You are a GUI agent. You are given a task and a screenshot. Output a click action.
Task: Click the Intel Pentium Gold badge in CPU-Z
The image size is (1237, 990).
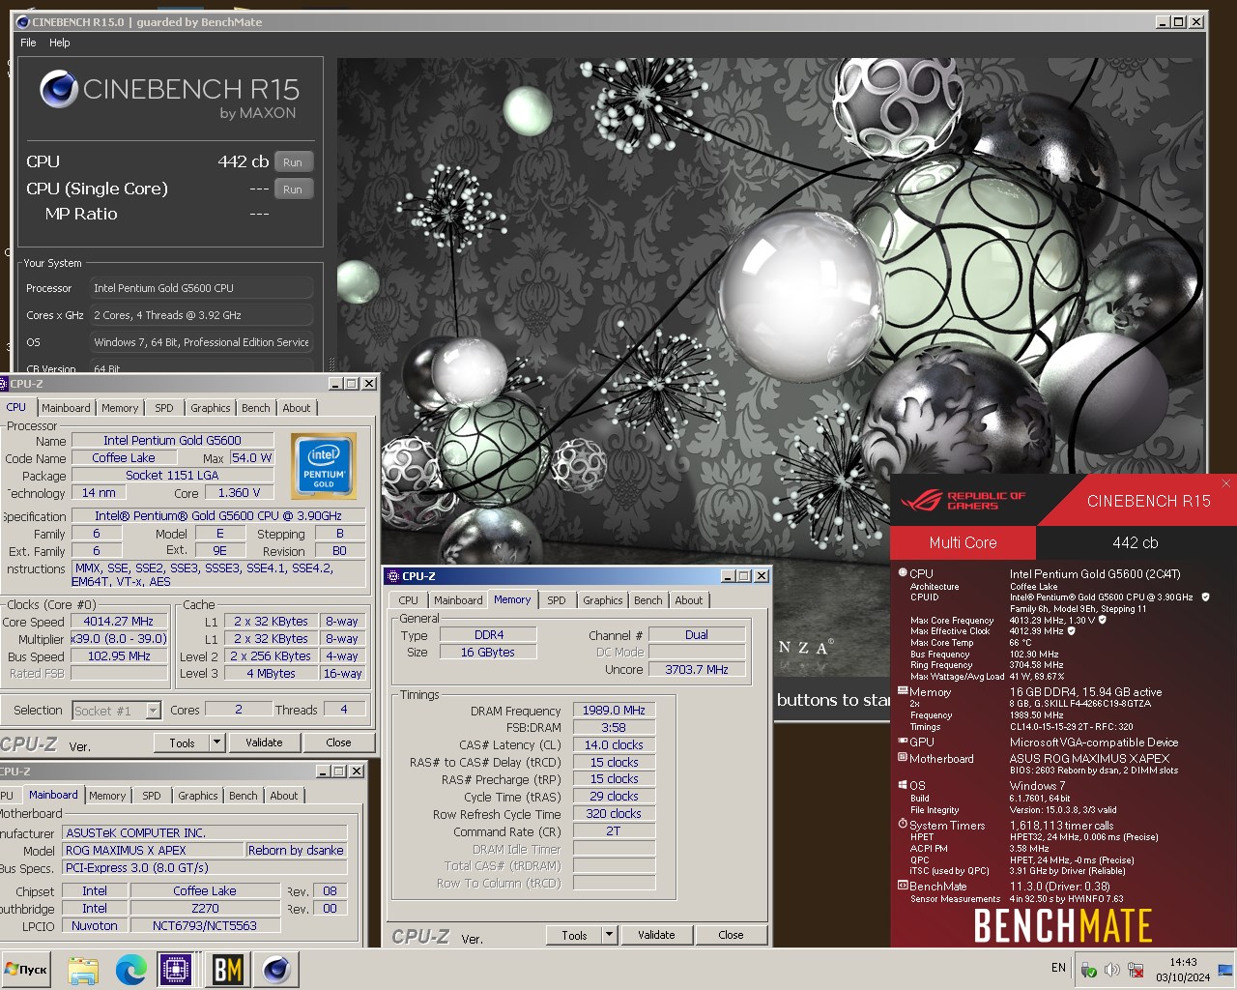pyautogui.click(x=324, y=465)
